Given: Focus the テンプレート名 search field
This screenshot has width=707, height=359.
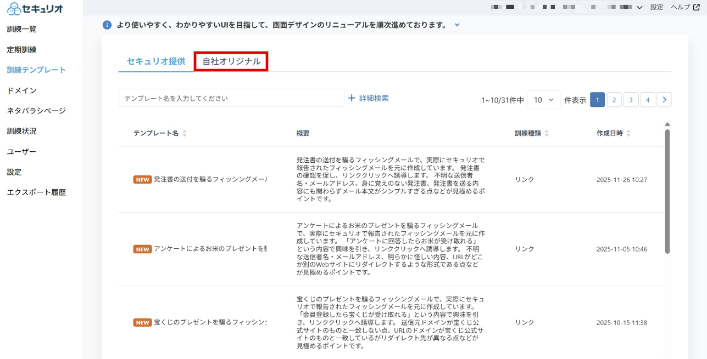Looking at the screenshot, I should (x=231, y=98).
